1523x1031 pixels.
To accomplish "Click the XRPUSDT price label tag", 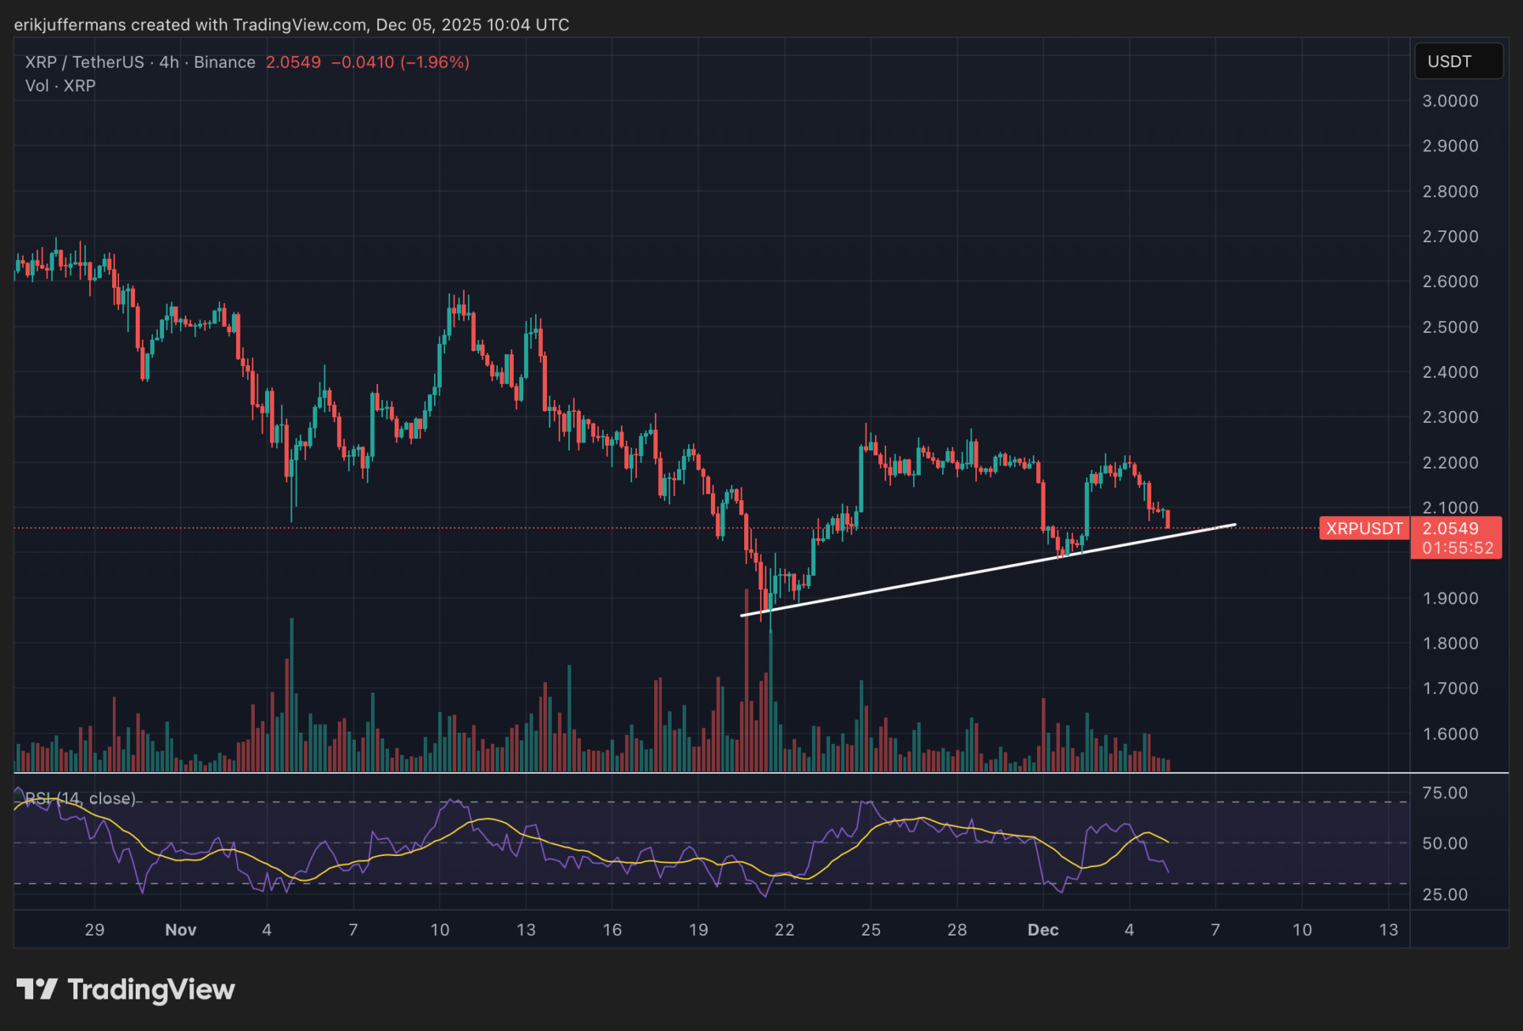I will pyautogui.click(x=1364, y=529).
